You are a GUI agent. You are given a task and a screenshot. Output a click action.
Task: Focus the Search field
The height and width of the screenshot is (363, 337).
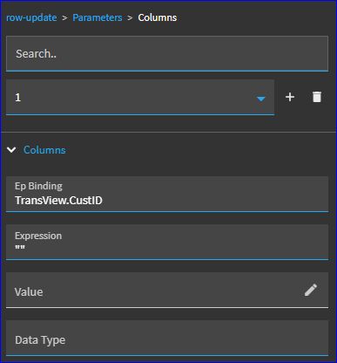(167, 53)
